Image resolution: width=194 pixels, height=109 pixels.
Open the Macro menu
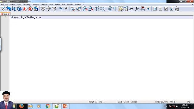click(58, 5)
